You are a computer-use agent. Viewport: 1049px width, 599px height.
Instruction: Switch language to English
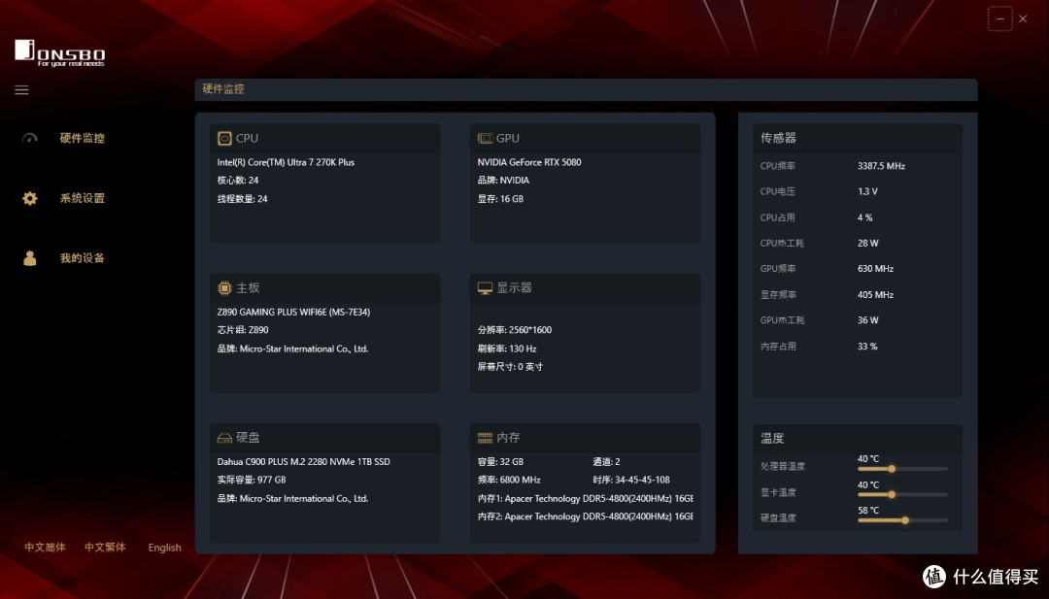click(164, 548)
